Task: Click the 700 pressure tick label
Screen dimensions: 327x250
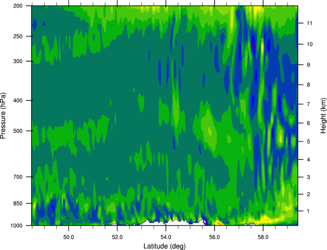Action: pos(18,177)
